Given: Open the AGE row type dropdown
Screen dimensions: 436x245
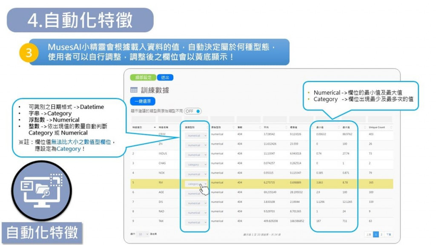Looking at the screenshot, I should 196,194.
